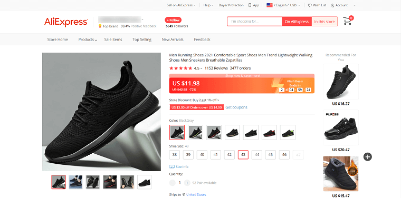This screenshot has width=401, height=198.
Task: Open the Store Home tab
Action: point(58,39)
